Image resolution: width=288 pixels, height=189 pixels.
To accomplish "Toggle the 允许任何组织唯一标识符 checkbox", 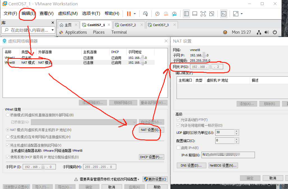I will 178,125.
